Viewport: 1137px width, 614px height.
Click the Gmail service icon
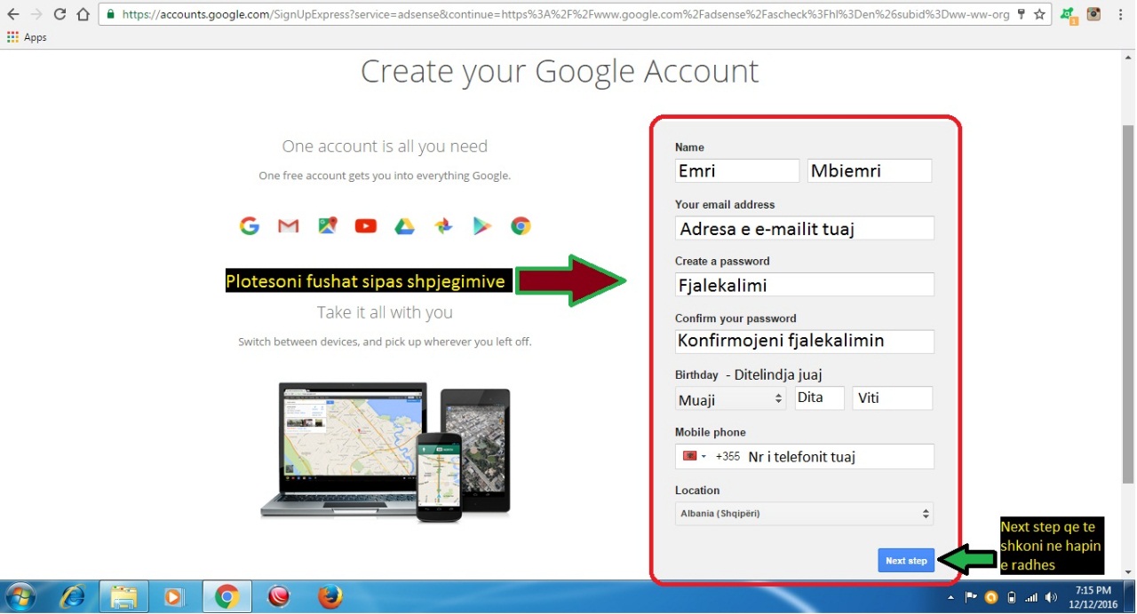[288, 226]
